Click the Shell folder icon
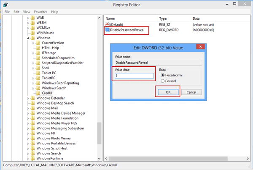 38,68
